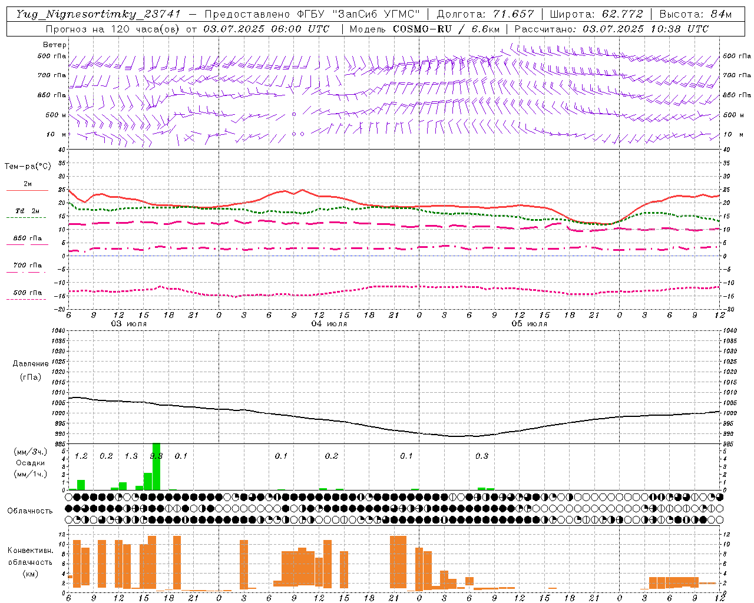Click the model name COSMO-RU / 6.6км
This screenshot has width=754, height=603.
point(446,29)
